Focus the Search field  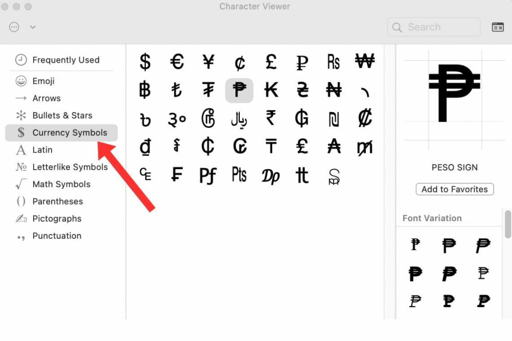point(434,27)
